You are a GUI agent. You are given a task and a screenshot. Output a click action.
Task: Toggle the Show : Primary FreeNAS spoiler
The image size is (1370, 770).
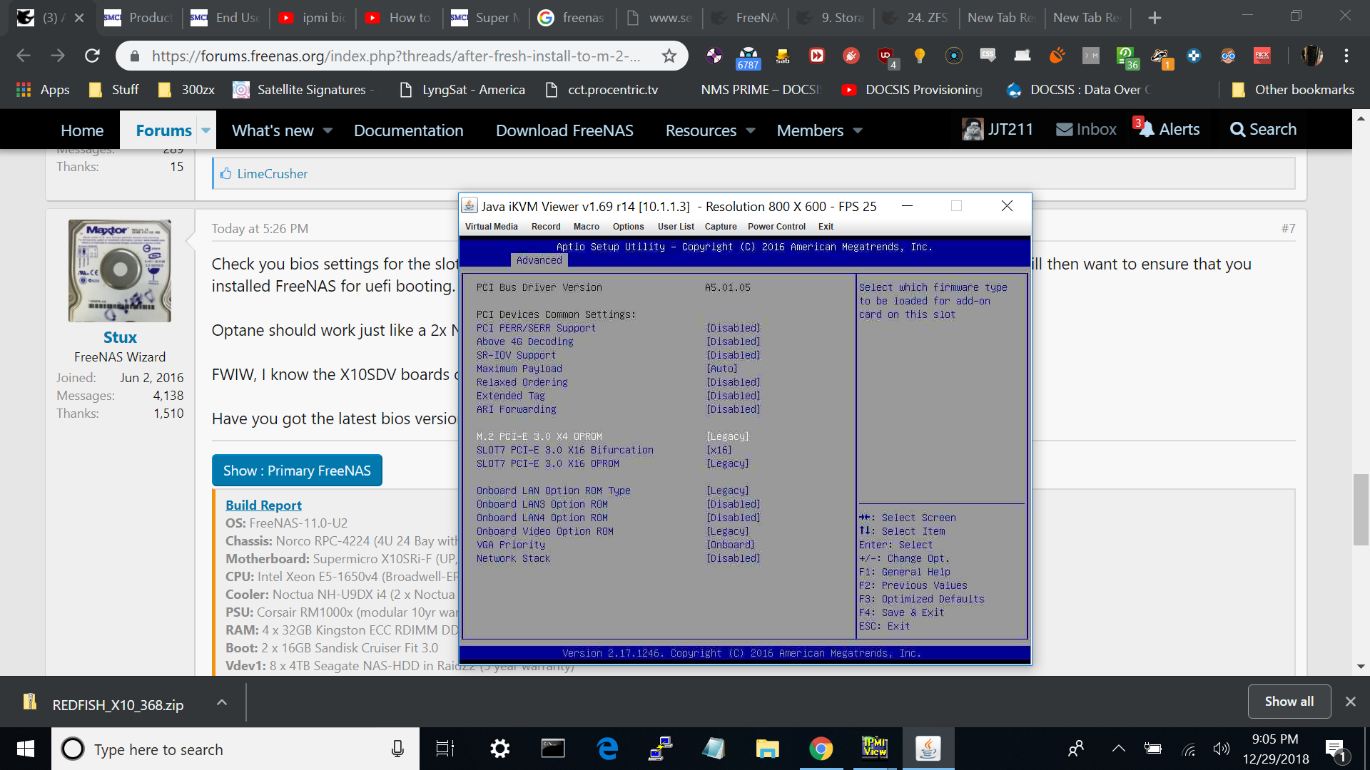click(297, 471)
